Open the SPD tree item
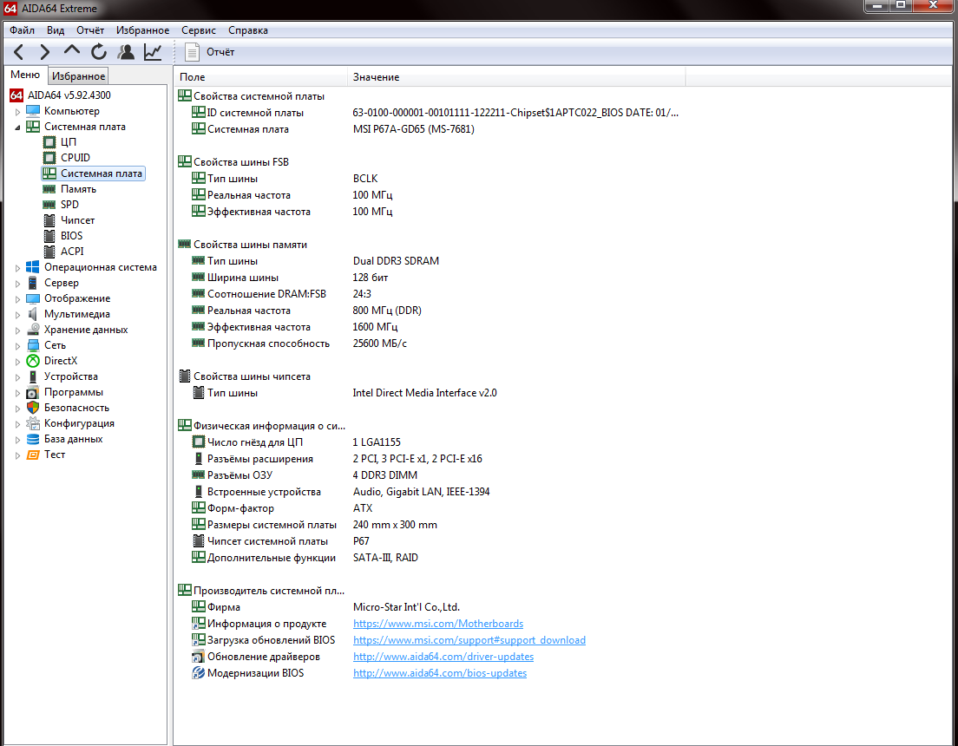Image resolution: width=958 pixels, height=746 pixels. pyautogui.click(x=69, y=205)
